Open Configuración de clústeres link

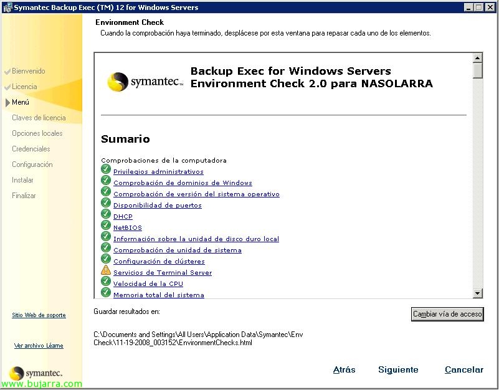pyautogui.click(x=159, y=262)
